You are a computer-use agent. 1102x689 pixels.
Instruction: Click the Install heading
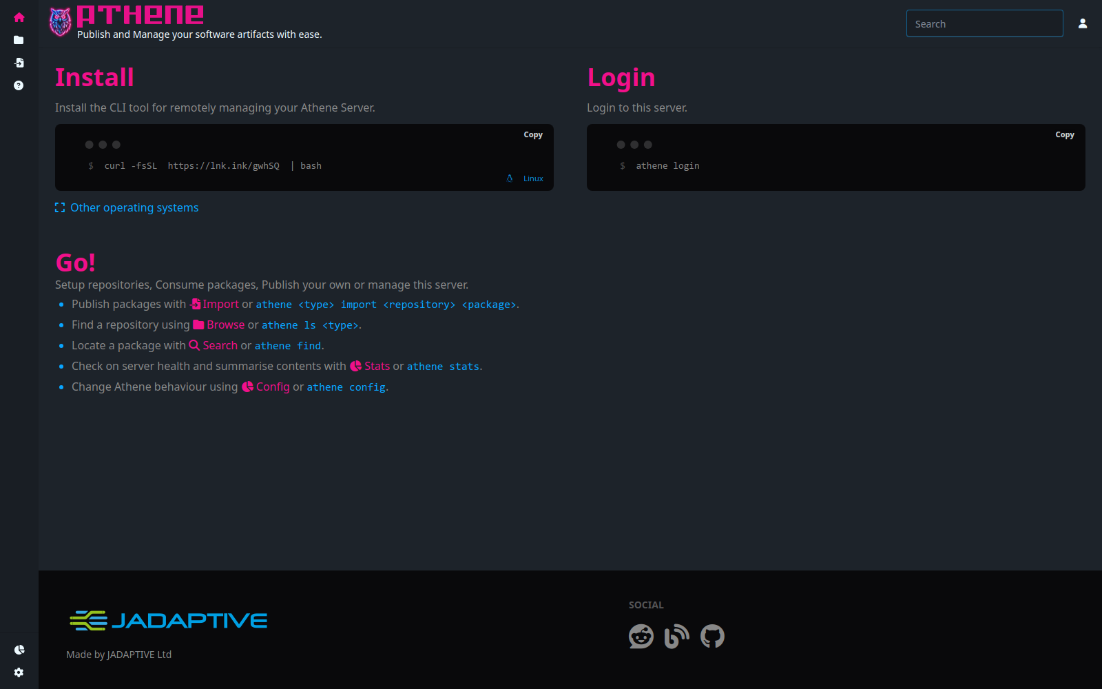[94, 77]
